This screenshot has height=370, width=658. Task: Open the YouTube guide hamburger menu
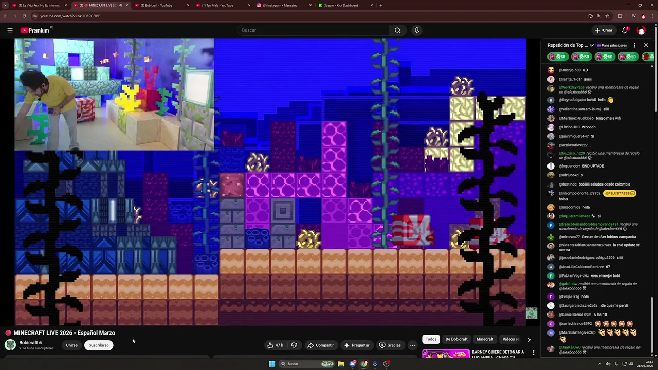click(x=10, y=30)
